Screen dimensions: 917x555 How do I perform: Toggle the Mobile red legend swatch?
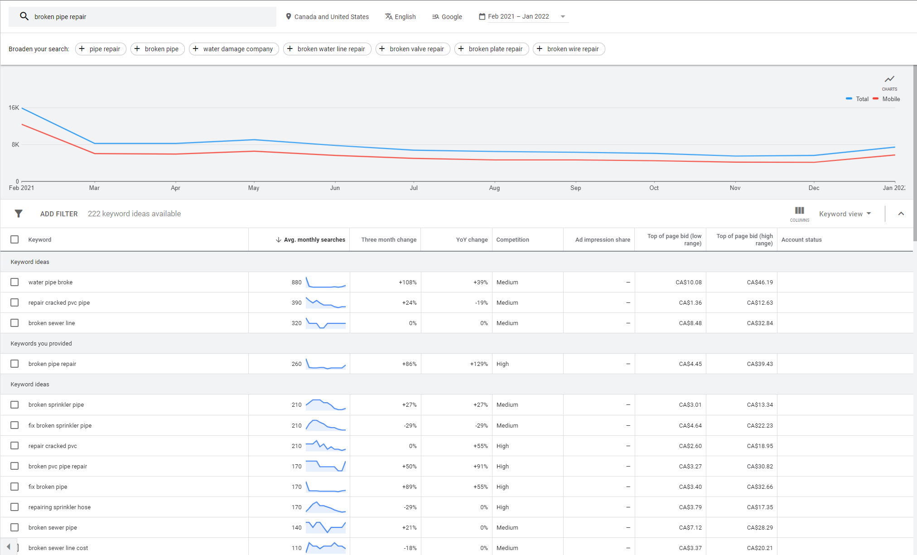coord(876,99)
